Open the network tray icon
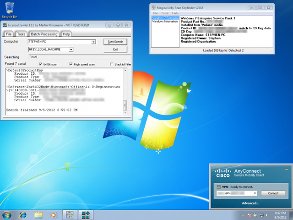Viewport: 293px width, 220px height. [x=261, y=215]
